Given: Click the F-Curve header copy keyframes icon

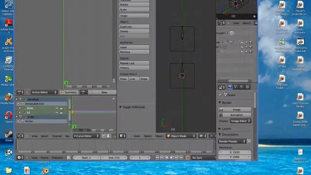Looking at the screenshot, I should [x=104, y=136].
